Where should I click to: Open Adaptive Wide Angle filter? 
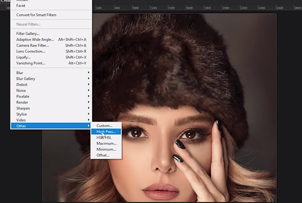(51, 39)
